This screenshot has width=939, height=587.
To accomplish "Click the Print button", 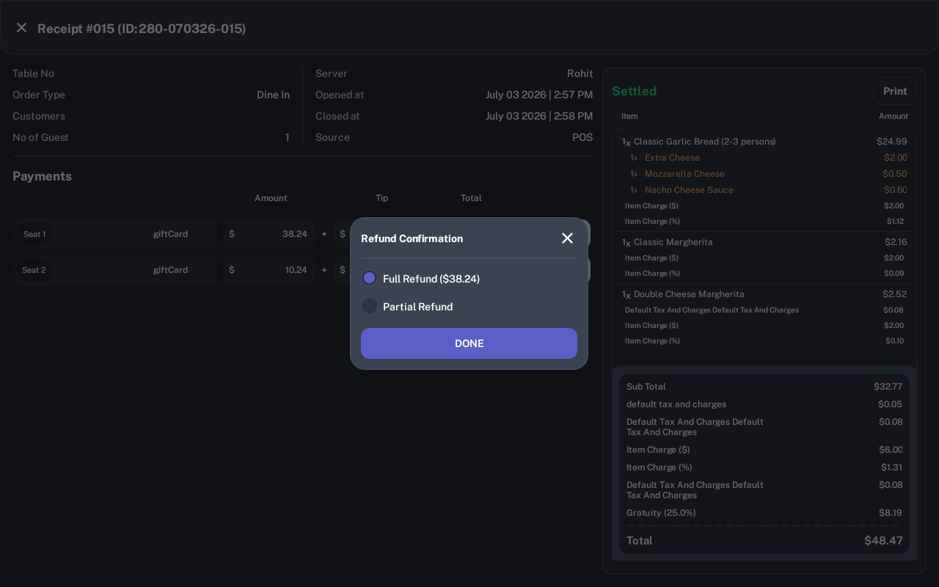I will pyautogui.click(x=895, y=91).
